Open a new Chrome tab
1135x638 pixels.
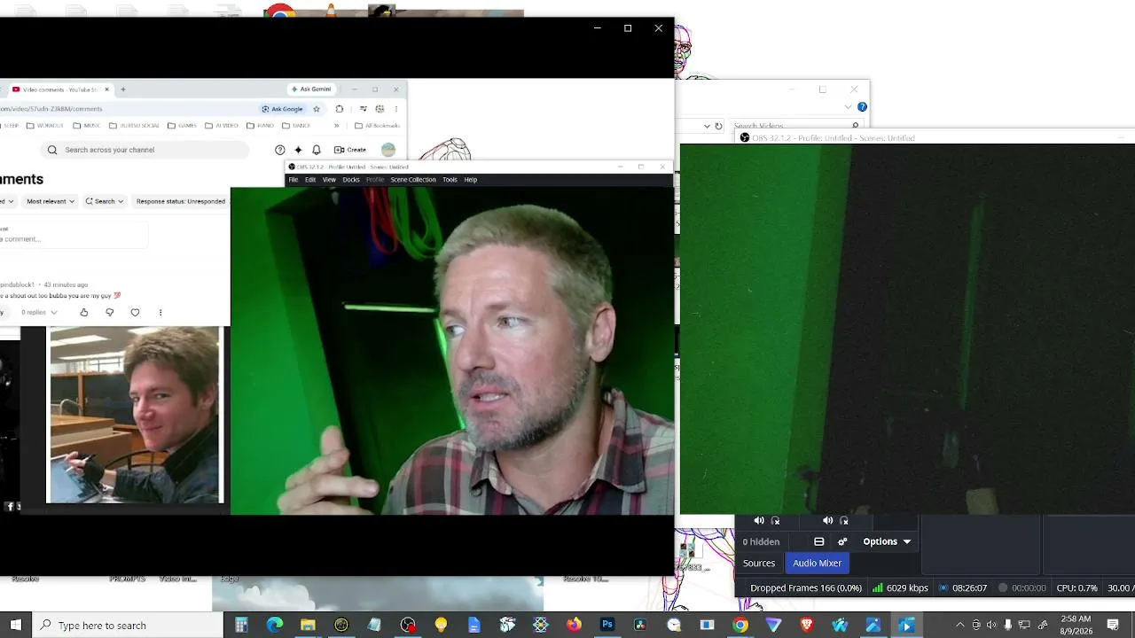(x=123, y=89)
